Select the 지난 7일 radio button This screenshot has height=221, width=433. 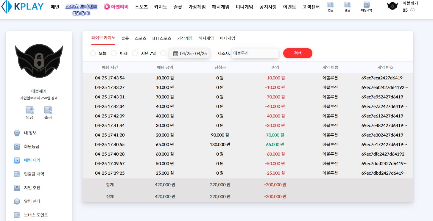(135, 53)
